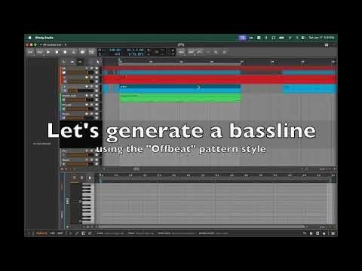The height and width of the screenshot is (271, 362).
Task: Close the open project tab
Action: click(66, 45)
